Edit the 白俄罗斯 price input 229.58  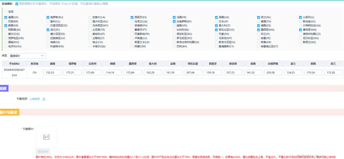click(x=273, y=72)
